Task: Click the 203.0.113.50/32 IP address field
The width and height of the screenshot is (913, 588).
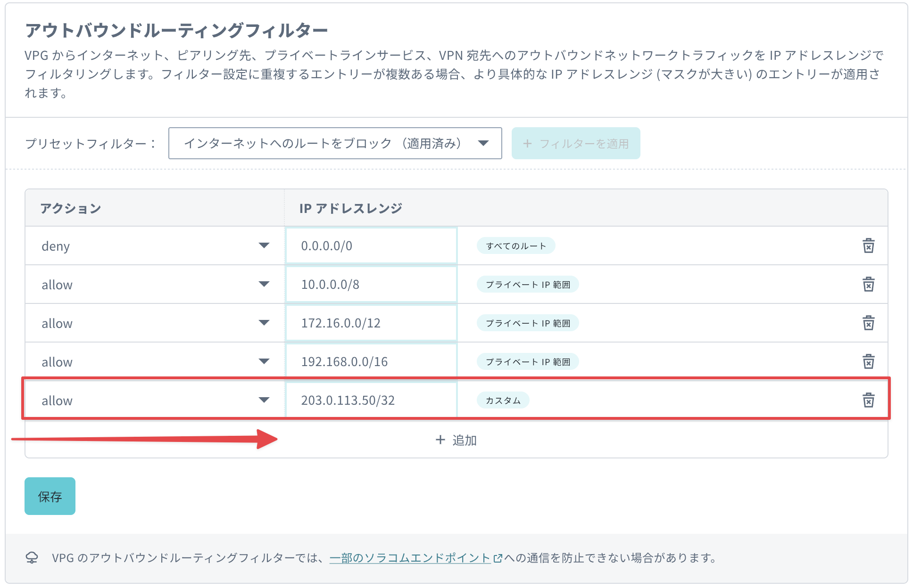Action: click(371, 400)
